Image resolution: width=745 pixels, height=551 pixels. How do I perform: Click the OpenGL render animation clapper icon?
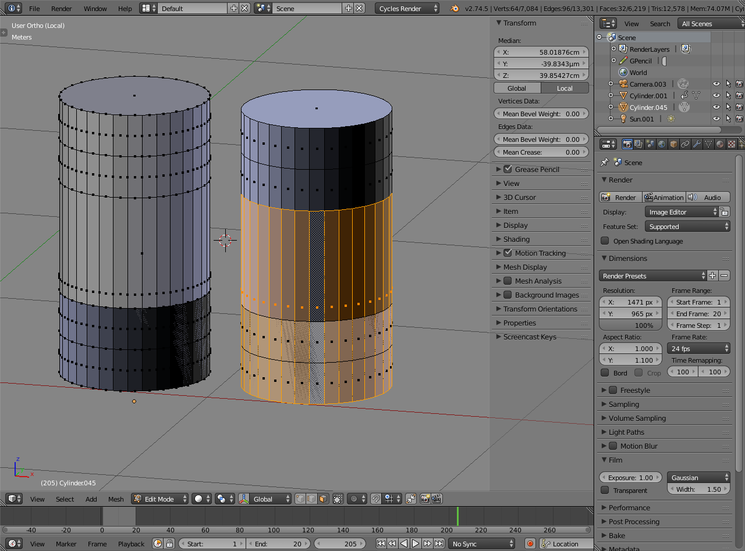pyautogui.click(x=437, y=499)
